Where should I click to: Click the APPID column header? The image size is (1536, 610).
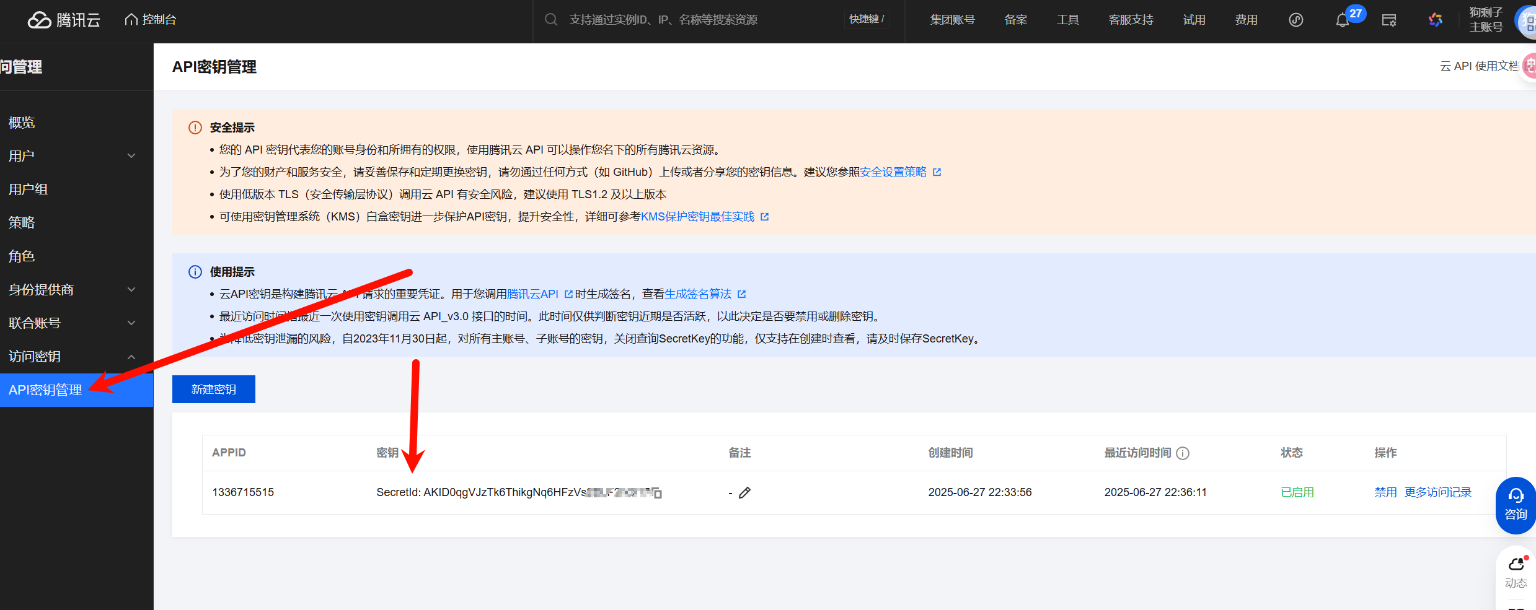coord(229,453)
